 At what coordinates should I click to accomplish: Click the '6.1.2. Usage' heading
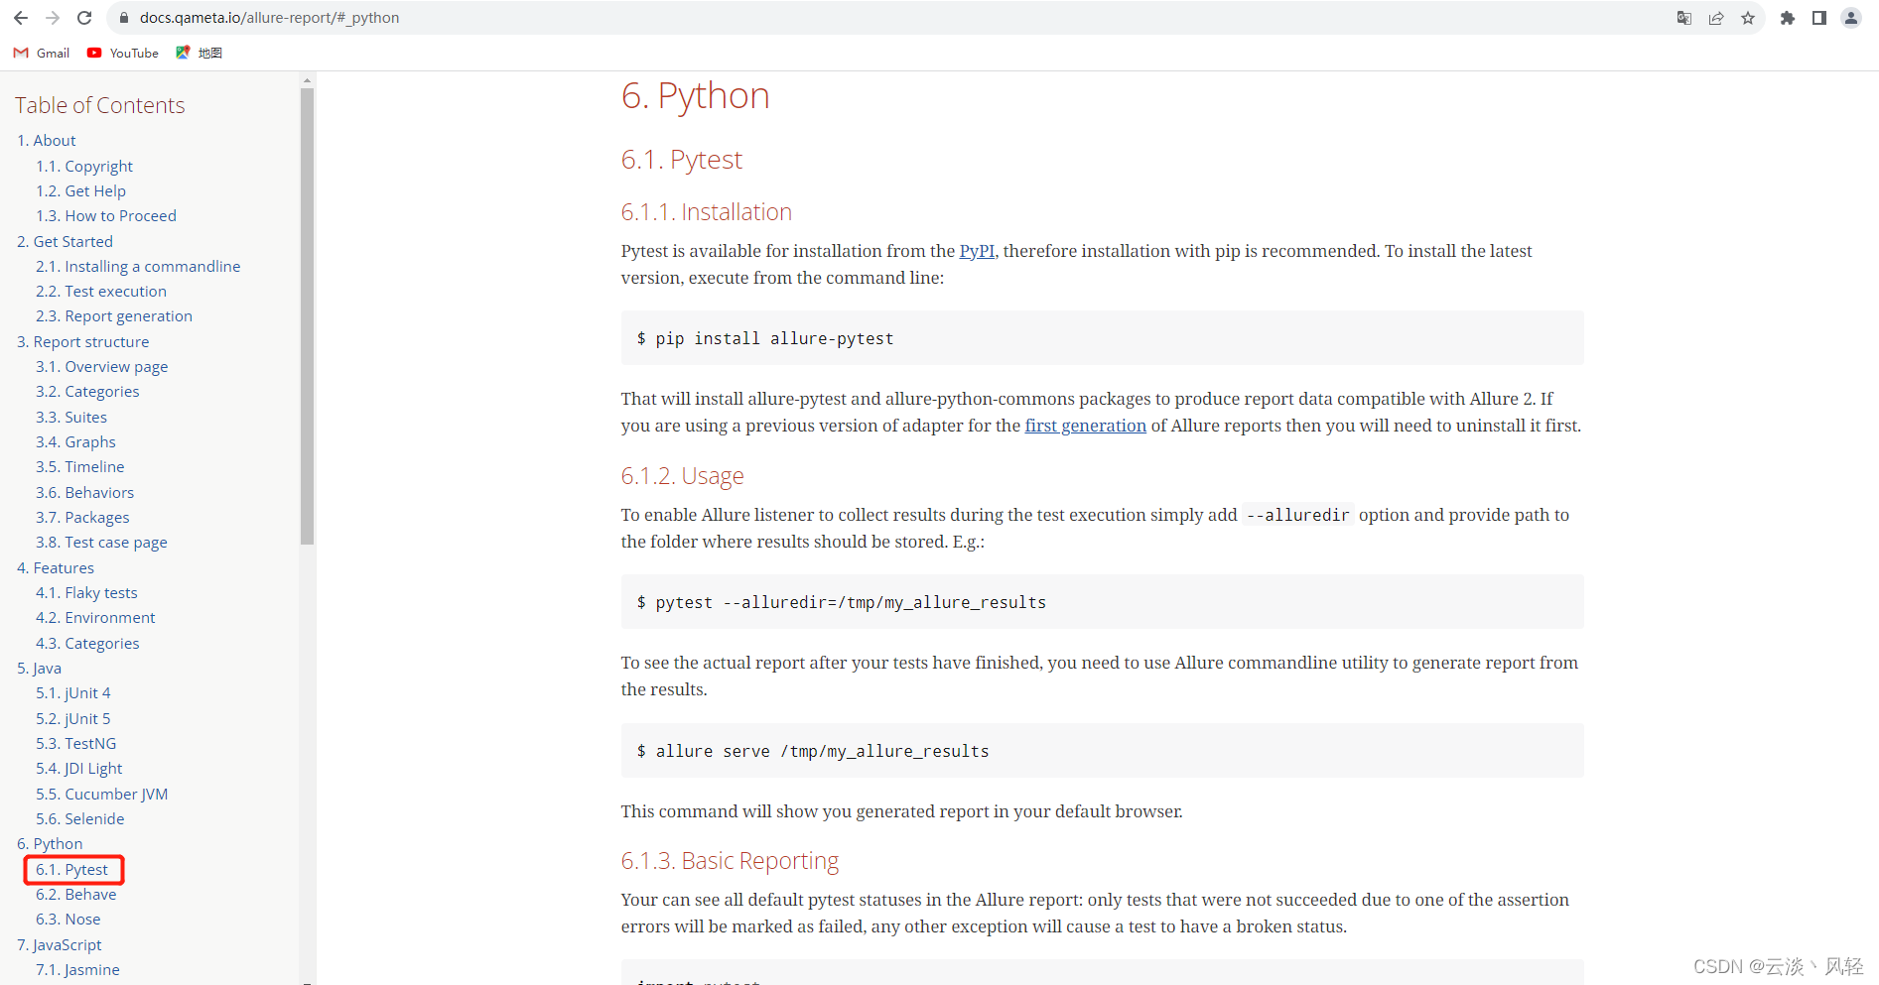click(682, 476)
